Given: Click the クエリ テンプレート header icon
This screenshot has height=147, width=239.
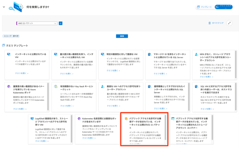Looking at the screenshot, I should coord(3,45).
